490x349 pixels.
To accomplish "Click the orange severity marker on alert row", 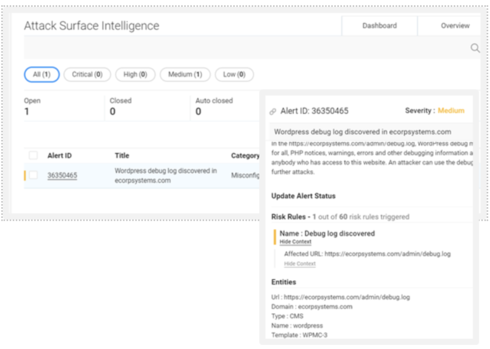I will click(x=25, y=176).
